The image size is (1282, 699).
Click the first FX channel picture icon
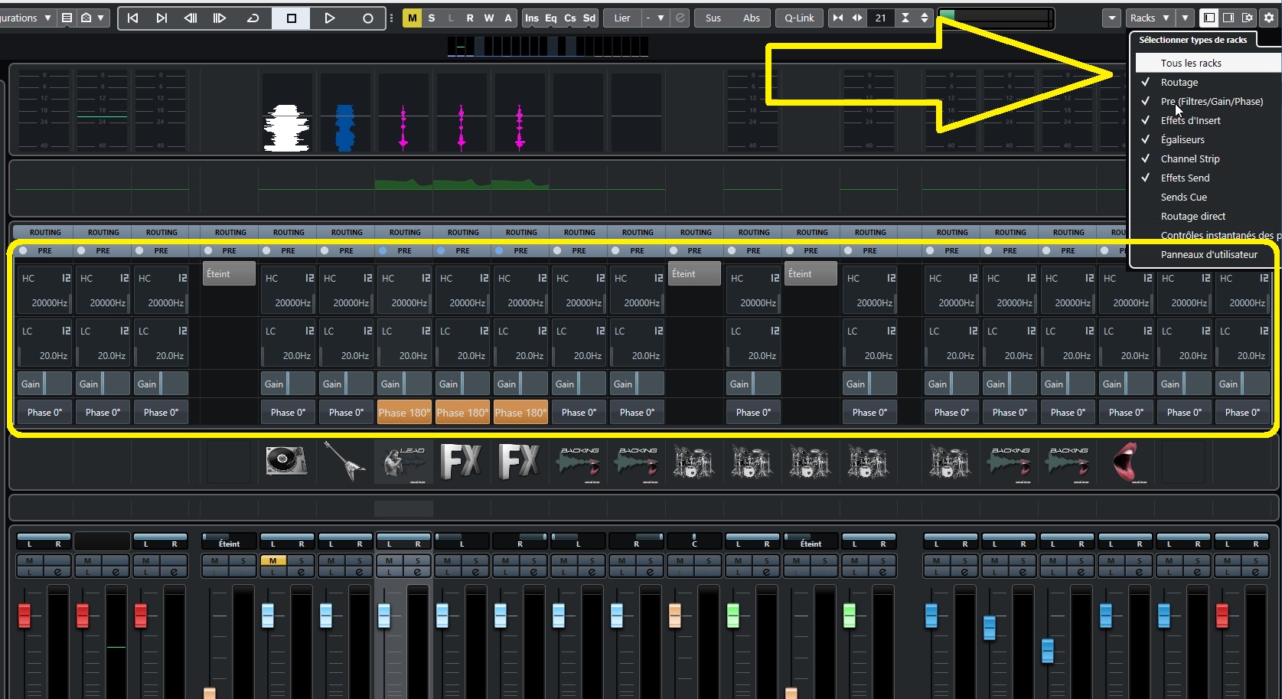pyautogui.click(x=461, y=462)
